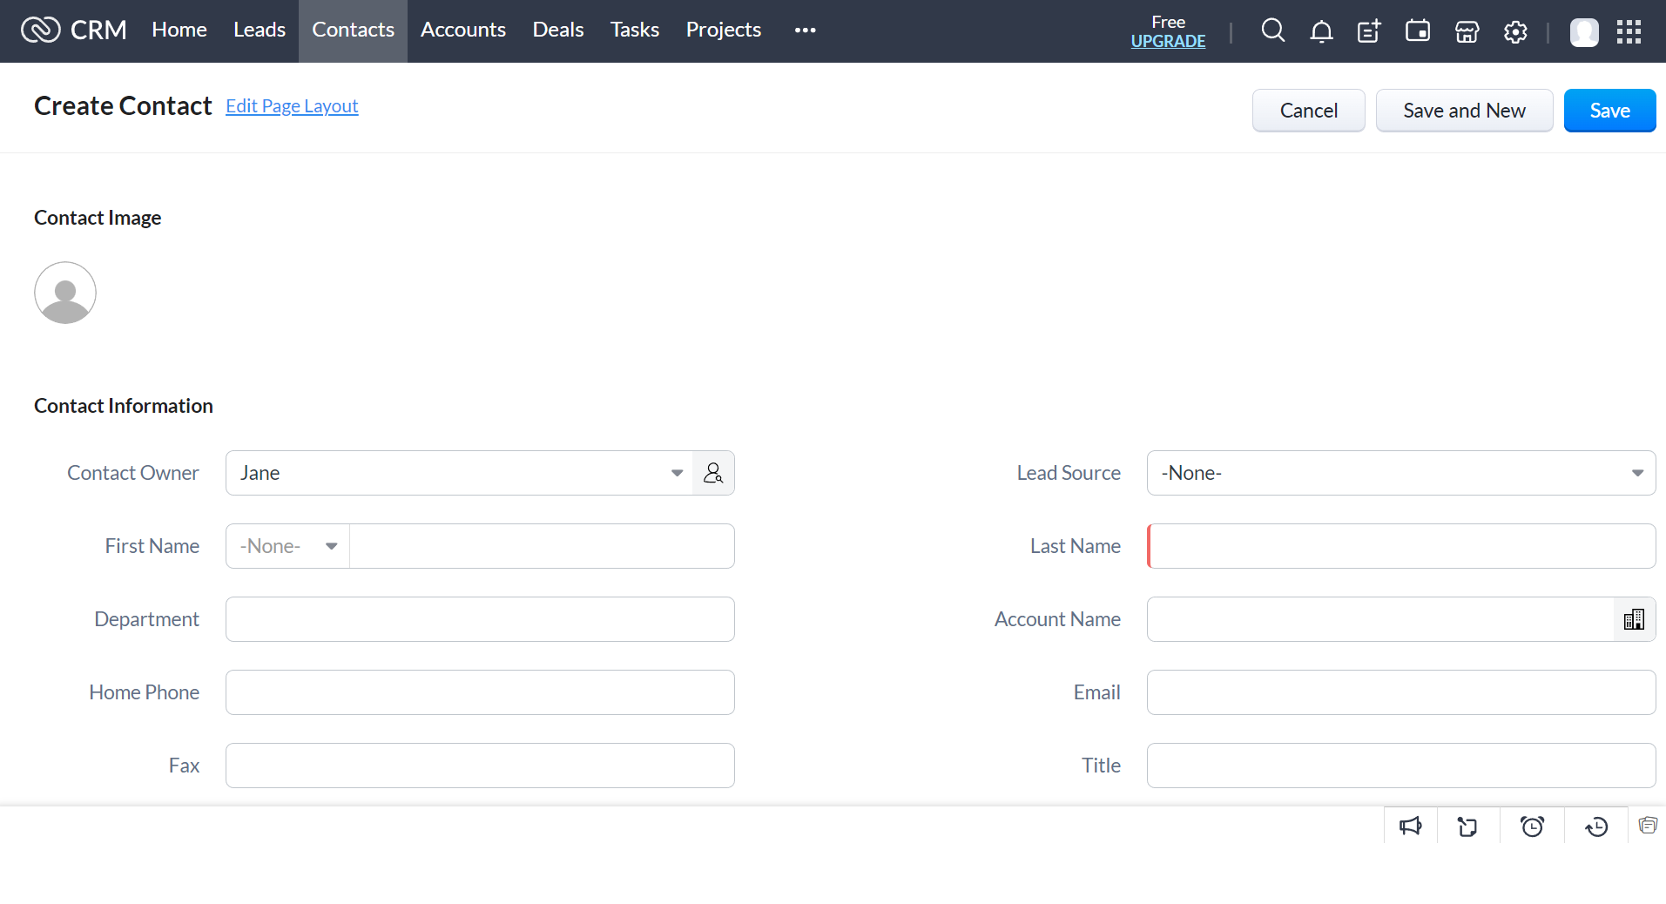This screenshot has height=904, width=1666.
Task: Open the more modules ellipsis menu
Action: [x=804, y=30]
